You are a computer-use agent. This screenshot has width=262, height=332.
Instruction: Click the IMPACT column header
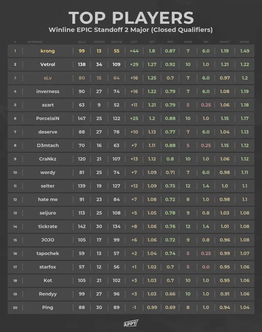224,42
